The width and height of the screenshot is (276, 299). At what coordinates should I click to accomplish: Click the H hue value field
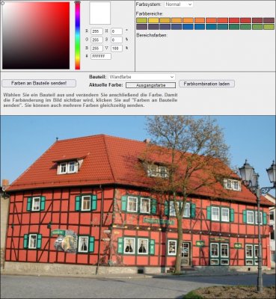coord(117,31)
